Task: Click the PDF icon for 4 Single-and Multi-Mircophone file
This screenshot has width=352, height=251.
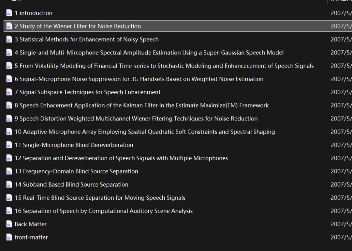Action: pos(9,53)
